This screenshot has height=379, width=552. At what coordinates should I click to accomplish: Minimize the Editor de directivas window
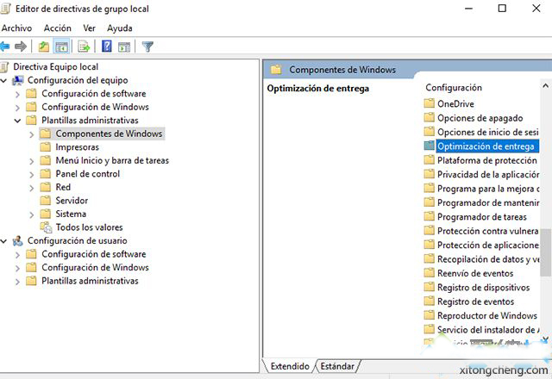(x=468, y=8)
